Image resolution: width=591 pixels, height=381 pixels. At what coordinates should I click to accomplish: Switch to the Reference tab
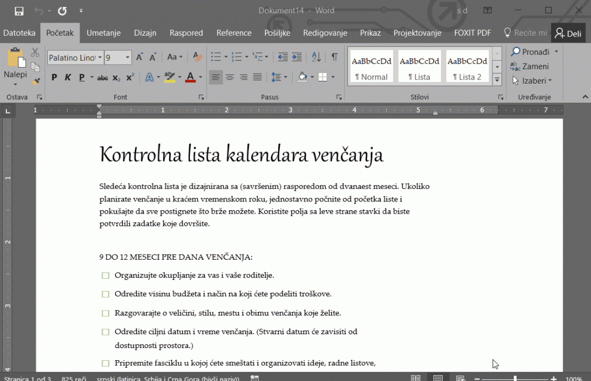point(234,33)
